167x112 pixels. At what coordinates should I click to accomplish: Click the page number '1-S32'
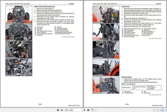[x=40, y=104]
